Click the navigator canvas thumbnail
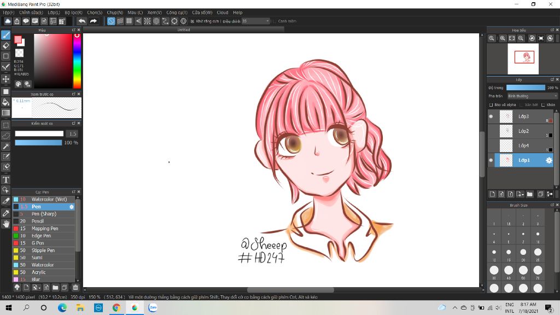Screen dimensions: 560x315 (x=523, y=59)
